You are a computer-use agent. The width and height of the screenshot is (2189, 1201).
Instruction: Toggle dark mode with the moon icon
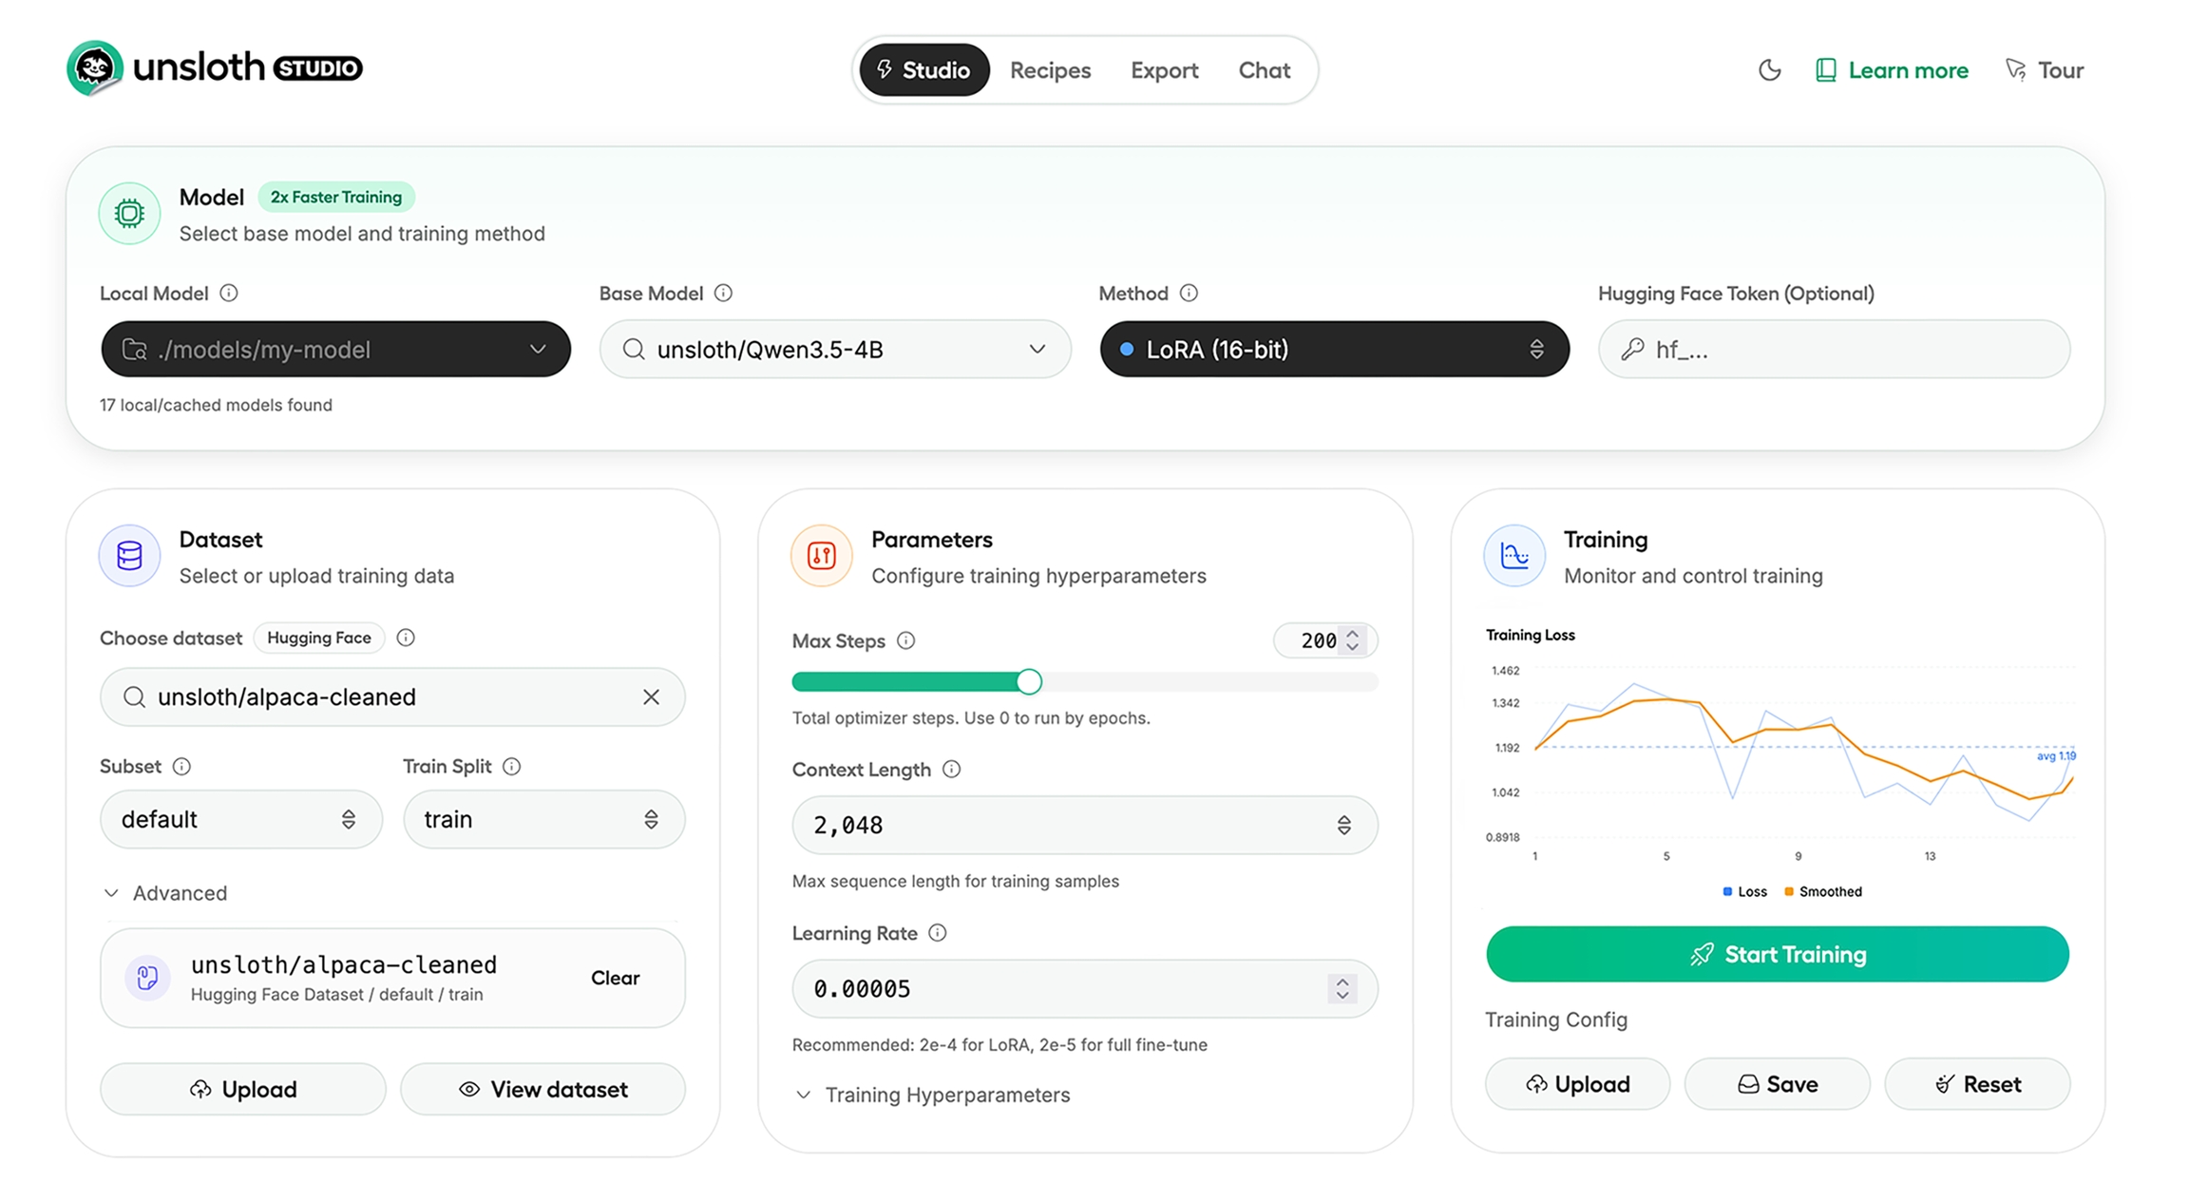[1769, 69]
